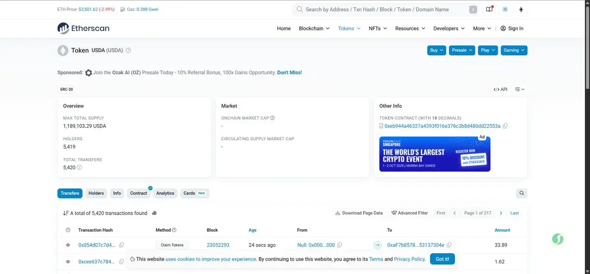This screenshot has width=590, height=274.
Task: Copy the Null 0x000...000 from address
Action: 340,245
